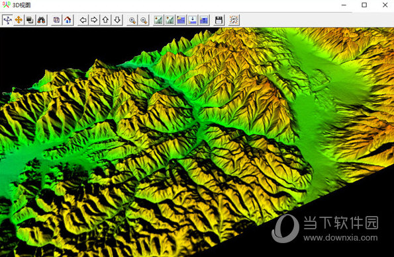This screenshot has width=394, height=257.
Task: Maximize the 3D view window
Action: tap(364, 5)
